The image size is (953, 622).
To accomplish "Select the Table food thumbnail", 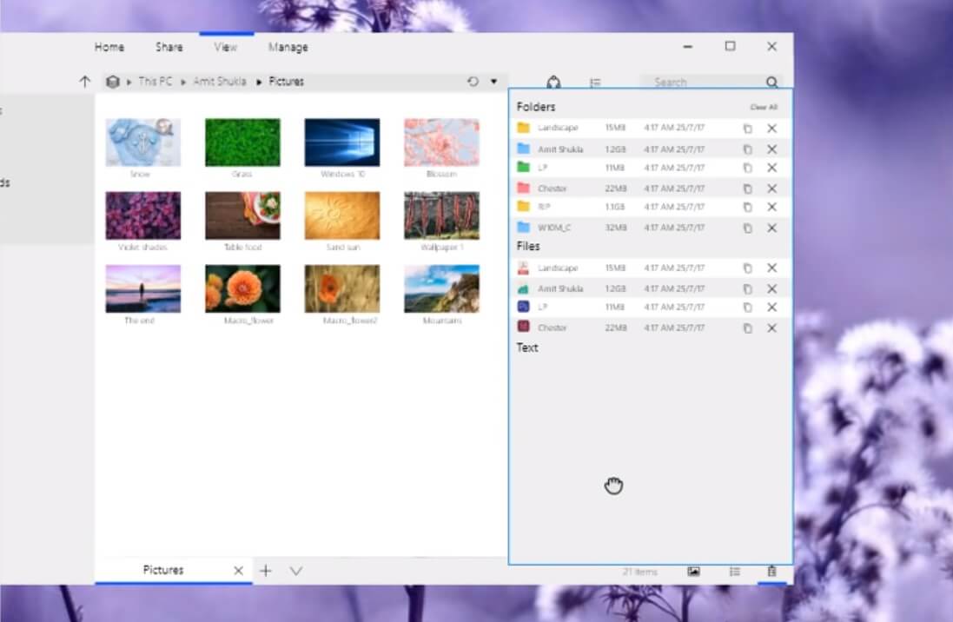I will tap(242, 215).
